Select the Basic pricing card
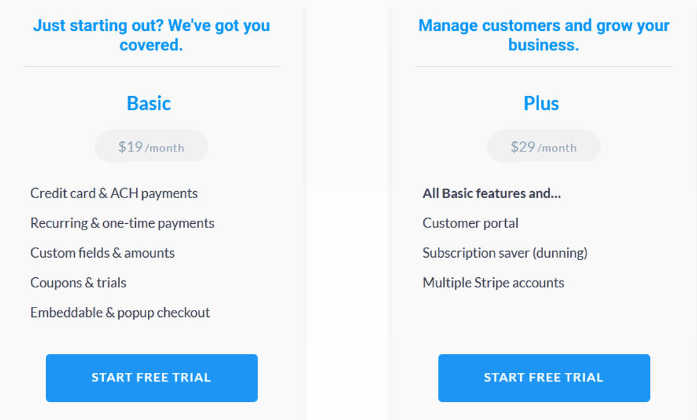The image size is (697, 420). 151,210
